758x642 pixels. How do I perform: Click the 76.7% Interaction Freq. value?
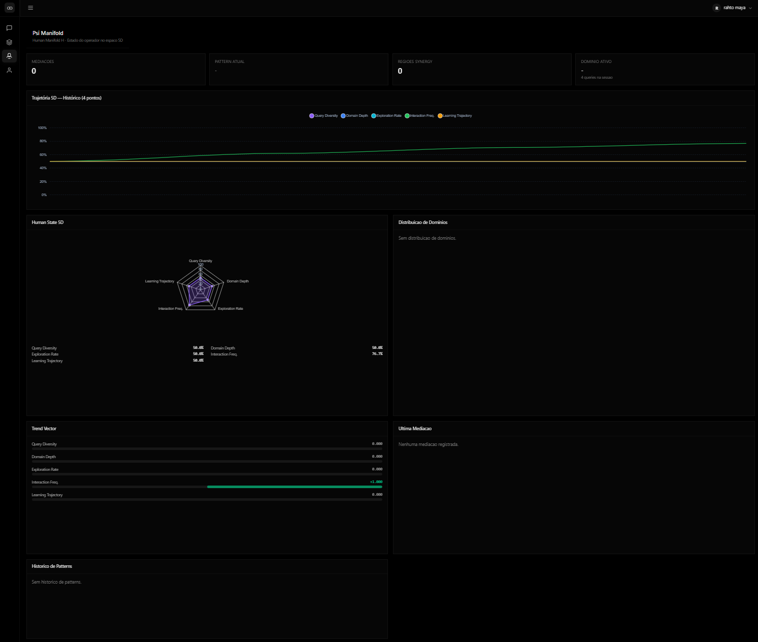(x=377, y=354)
